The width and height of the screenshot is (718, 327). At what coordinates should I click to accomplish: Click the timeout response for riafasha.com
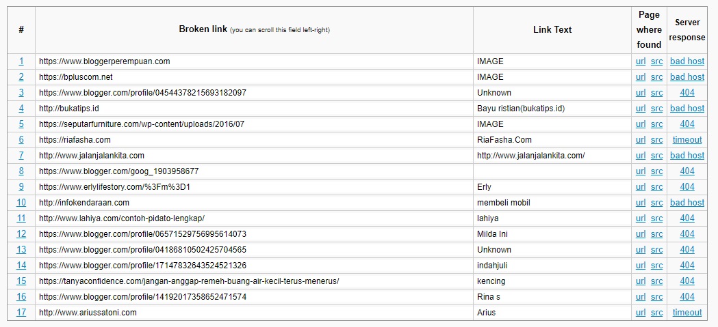687,140
